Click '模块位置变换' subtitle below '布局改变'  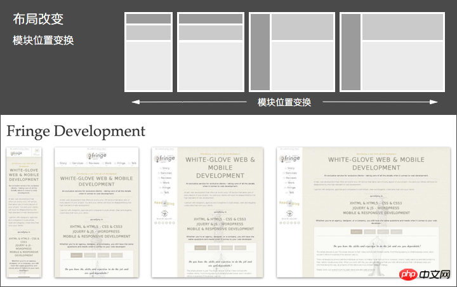point(43,40)
